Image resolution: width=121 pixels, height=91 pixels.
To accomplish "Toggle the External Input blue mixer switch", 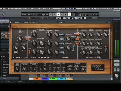I will [x=62, y=39].
